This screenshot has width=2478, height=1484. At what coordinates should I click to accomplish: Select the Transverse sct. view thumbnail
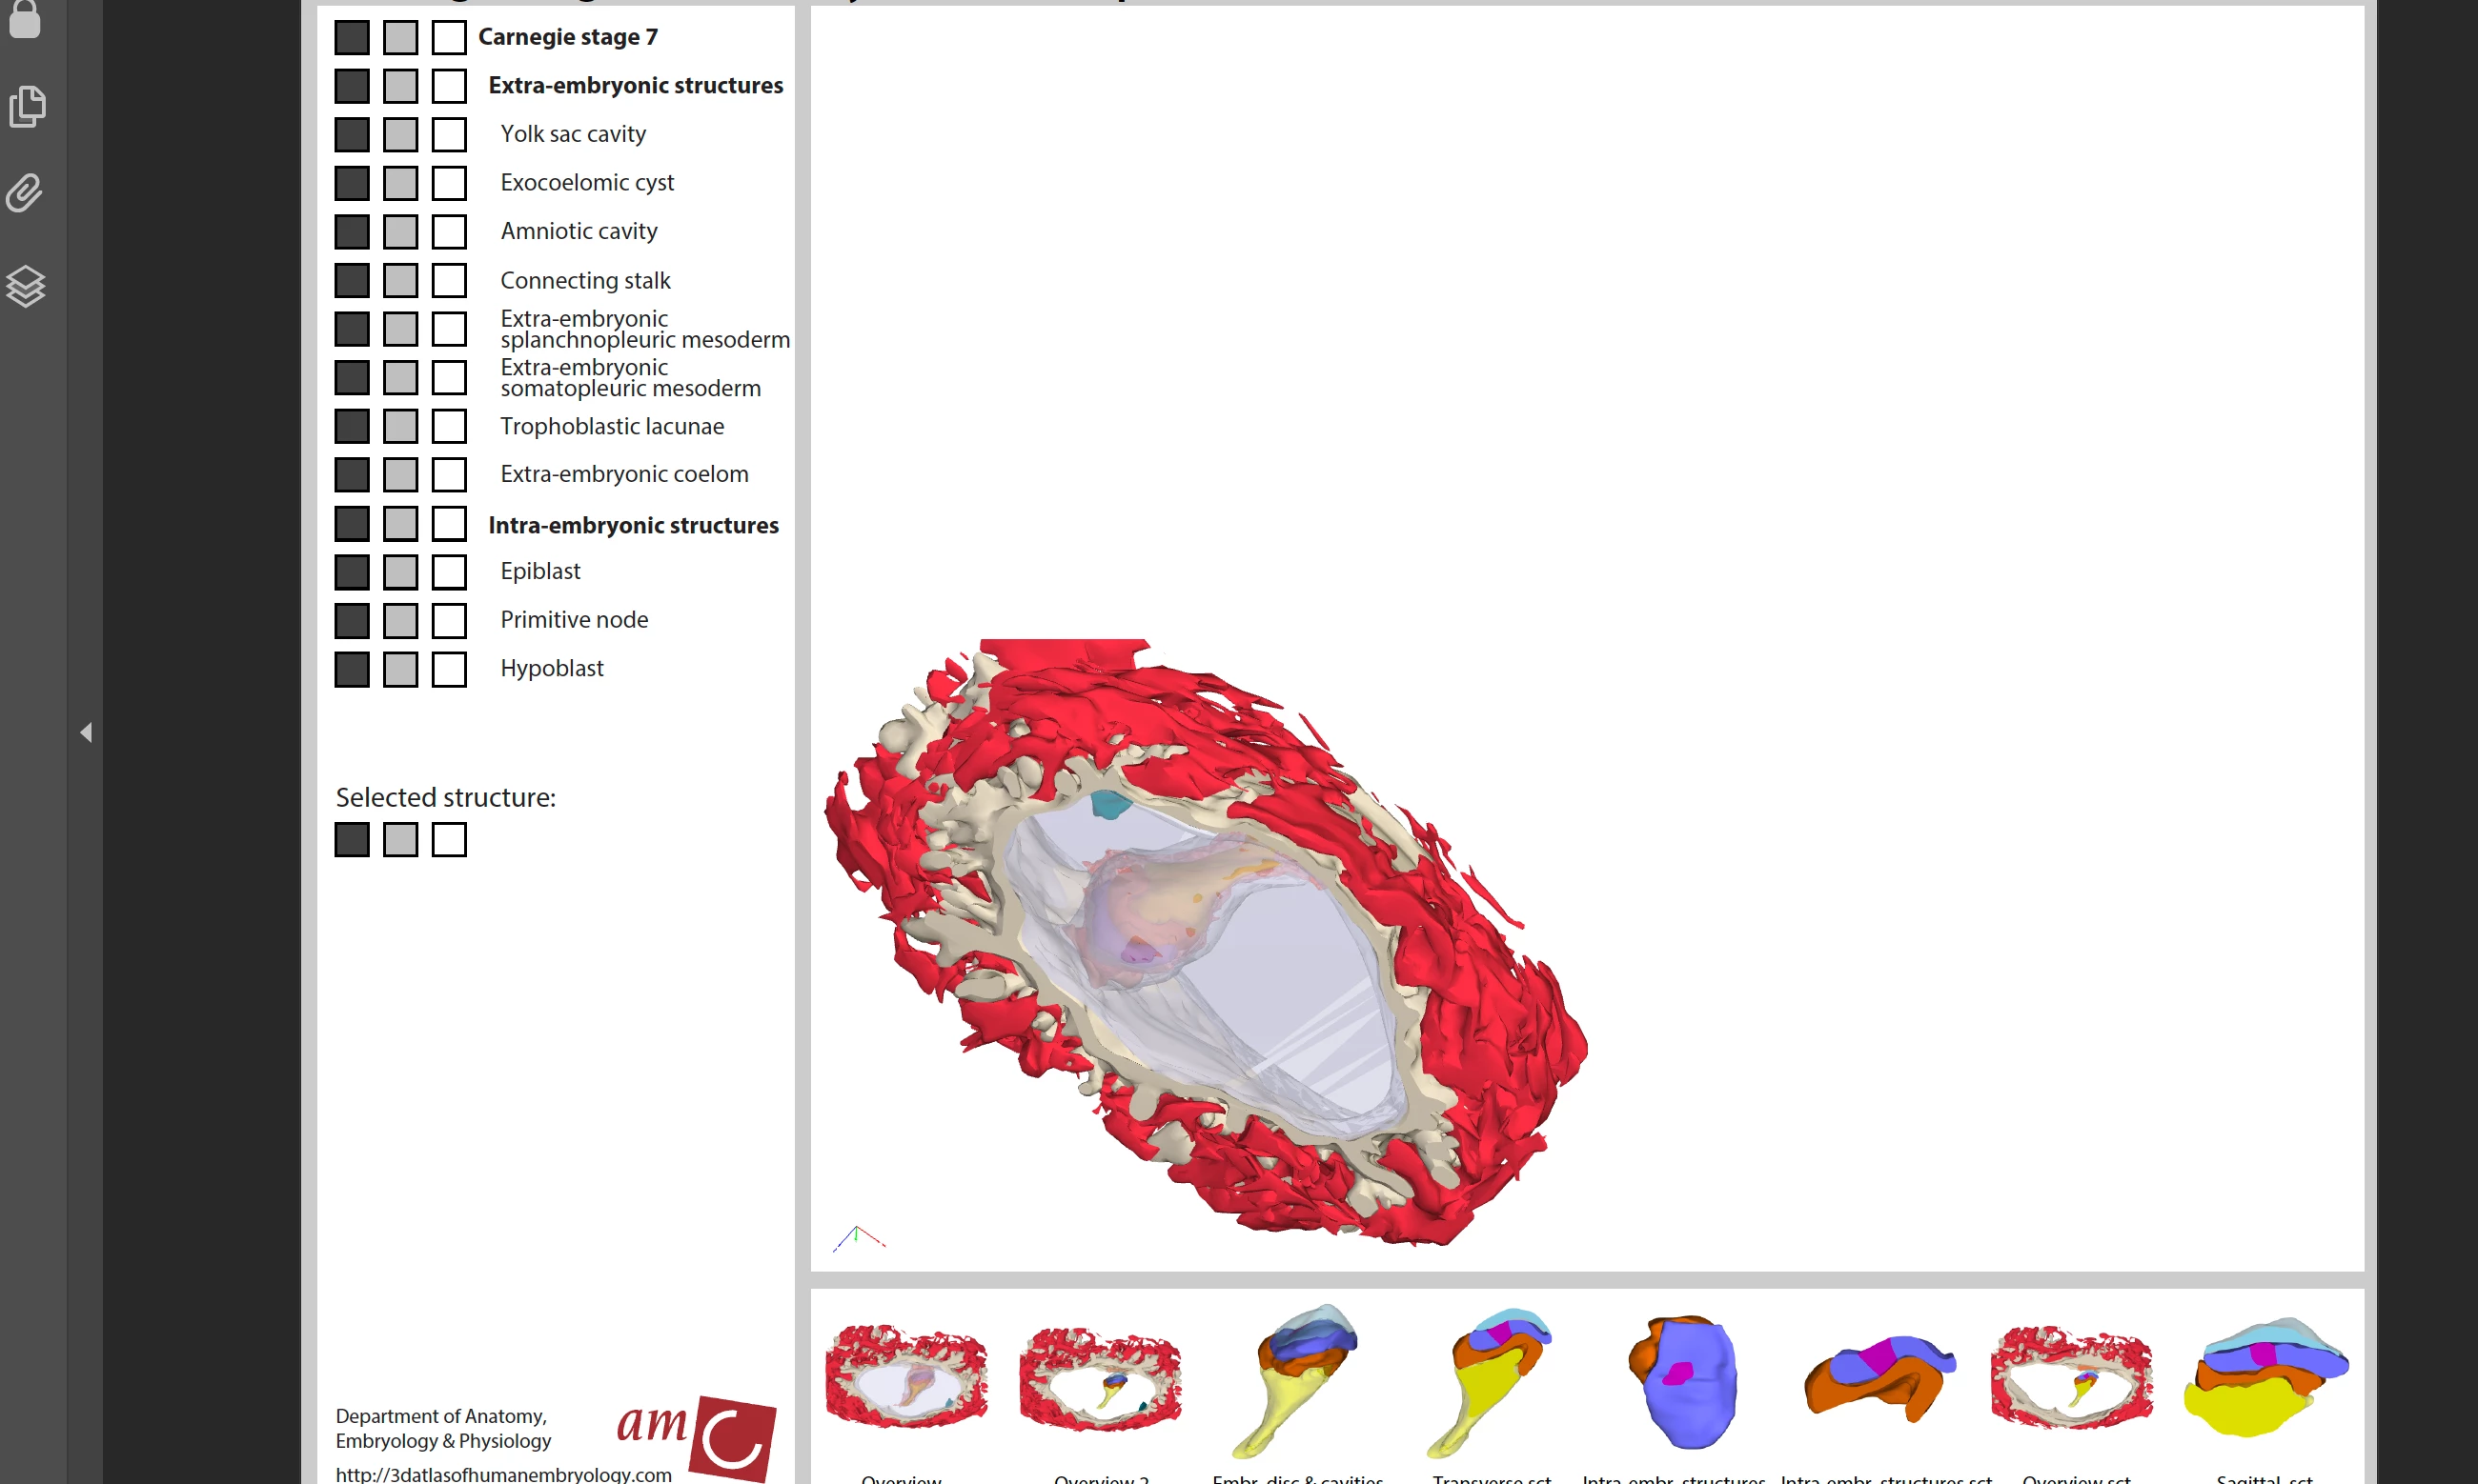coord(1491,1380)
